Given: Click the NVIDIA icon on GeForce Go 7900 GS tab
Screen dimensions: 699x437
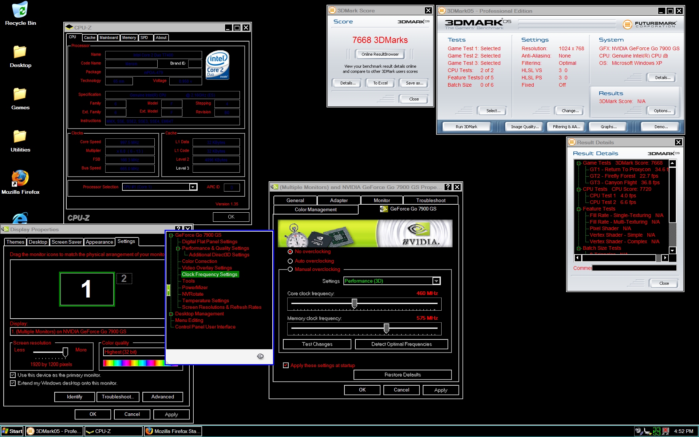Looking at the screenshot, I should pyautogui.click(x=384, y=209).
